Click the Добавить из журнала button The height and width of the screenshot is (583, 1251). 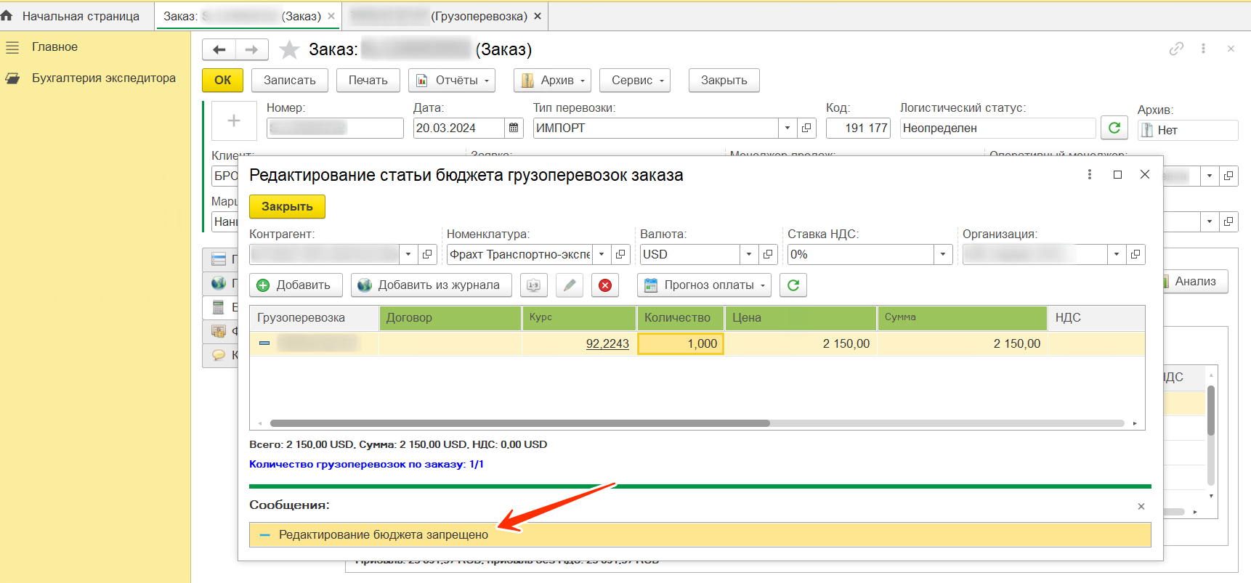pos(432,285)
